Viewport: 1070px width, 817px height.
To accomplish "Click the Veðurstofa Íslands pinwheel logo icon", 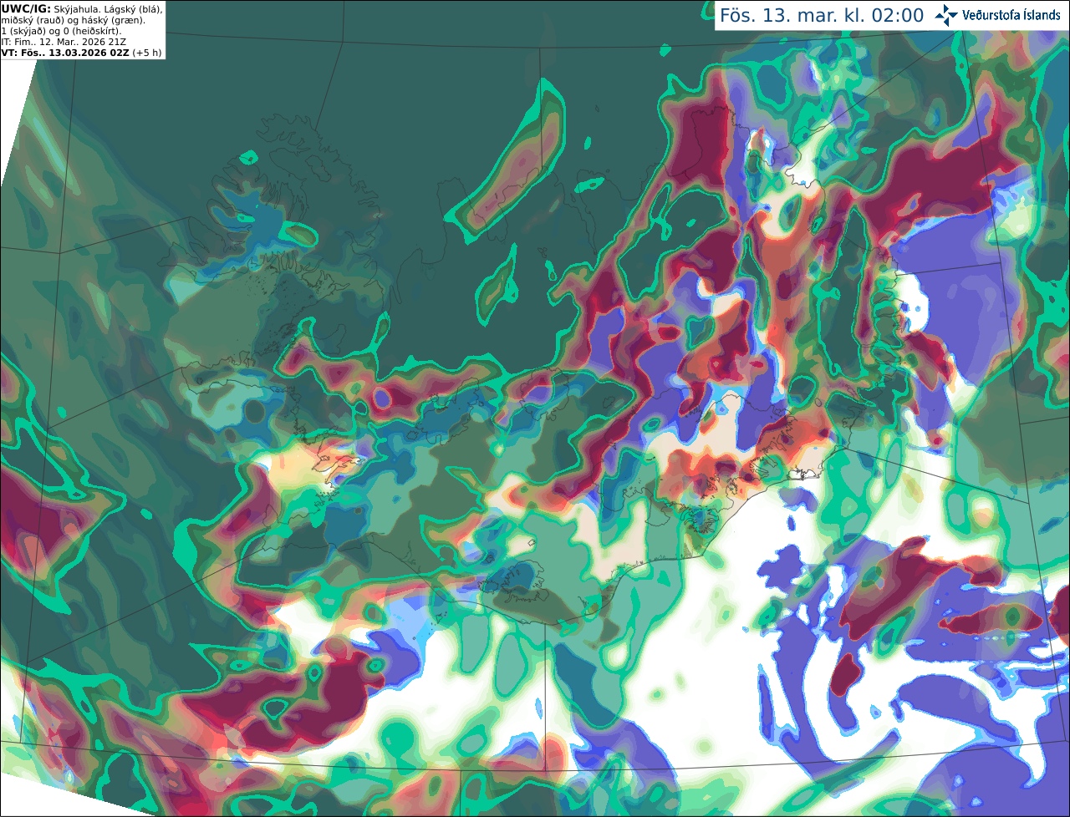I will 946,15.
